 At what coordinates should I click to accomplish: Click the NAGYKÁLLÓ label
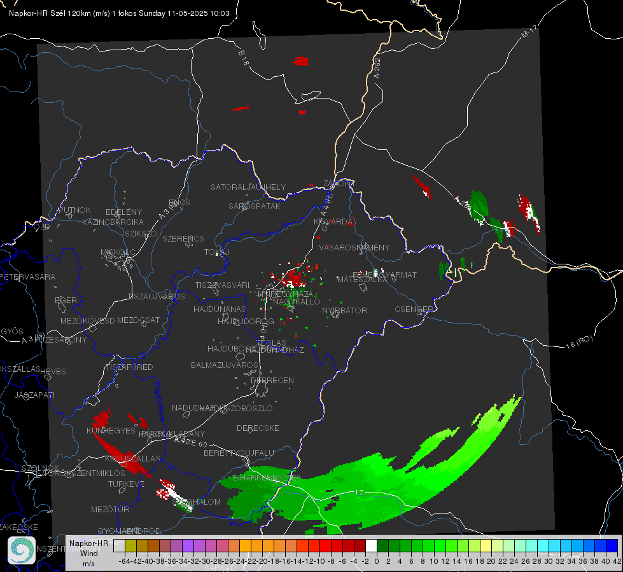pos(297,302)
